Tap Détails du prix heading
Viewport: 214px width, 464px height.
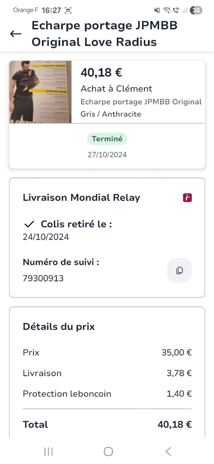pos(59,327)
